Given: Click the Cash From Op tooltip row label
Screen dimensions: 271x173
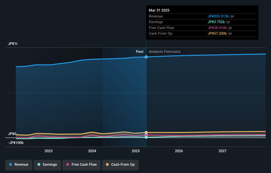Looking at the screenshot, I should click(160, 34).
